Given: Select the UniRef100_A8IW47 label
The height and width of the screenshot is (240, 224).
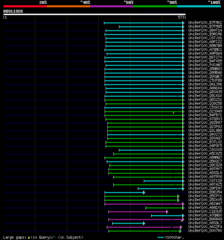Looking at the screenshot, I should pyautogui.click(x=205, y=204).
